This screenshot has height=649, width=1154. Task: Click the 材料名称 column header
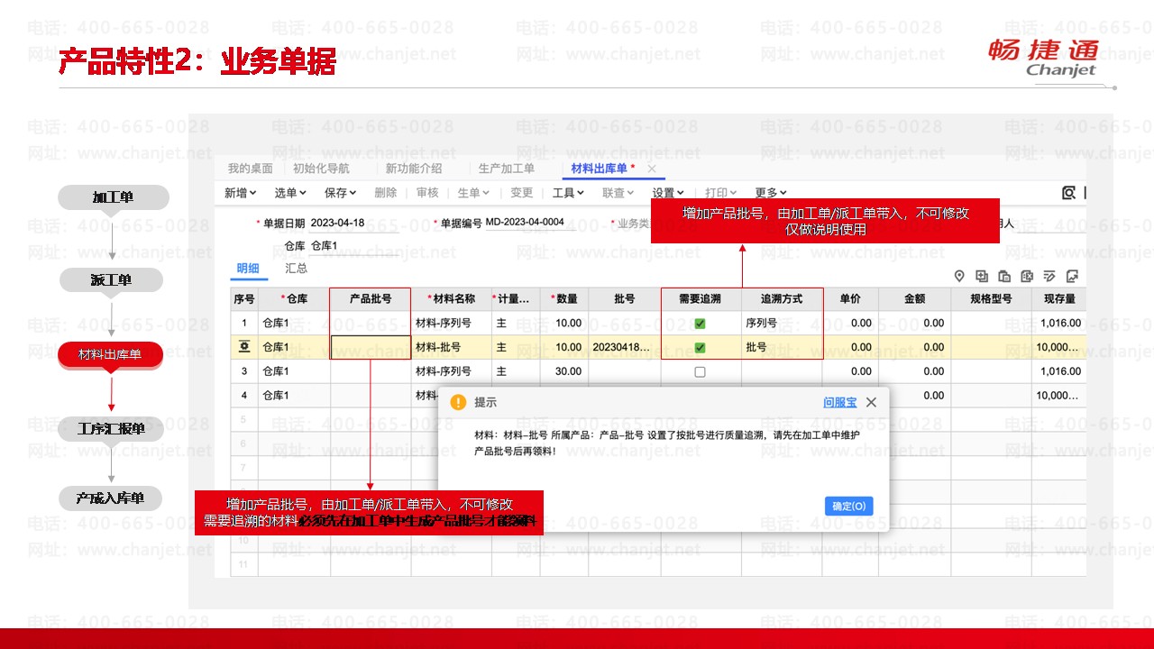(451, 299)
